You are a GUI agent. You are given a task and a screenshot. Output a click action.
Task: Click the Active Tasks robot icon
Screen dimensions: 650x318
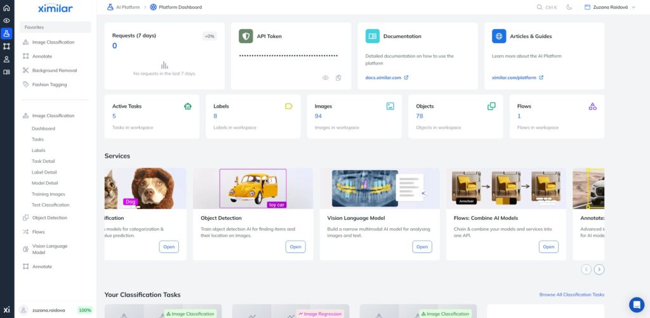188,106
